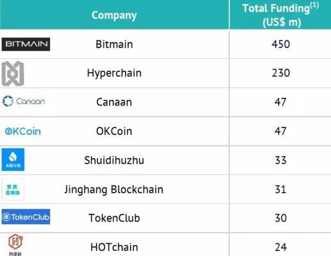Click Hyperchain's 230 funding value
This screenshot has width=331, height=256.
pos(280,73)
